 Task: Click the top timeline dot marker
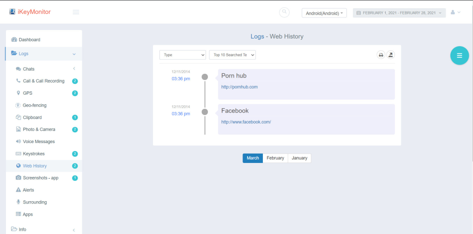(205, 77)
